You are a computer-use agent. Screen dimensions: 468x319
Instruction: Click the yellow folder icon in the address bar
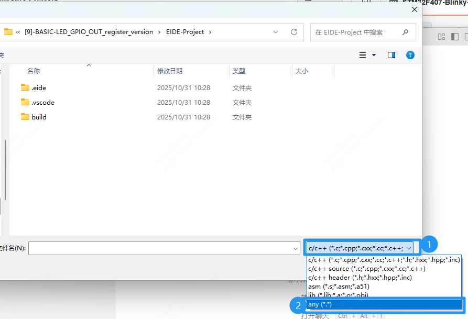[8, 31]
